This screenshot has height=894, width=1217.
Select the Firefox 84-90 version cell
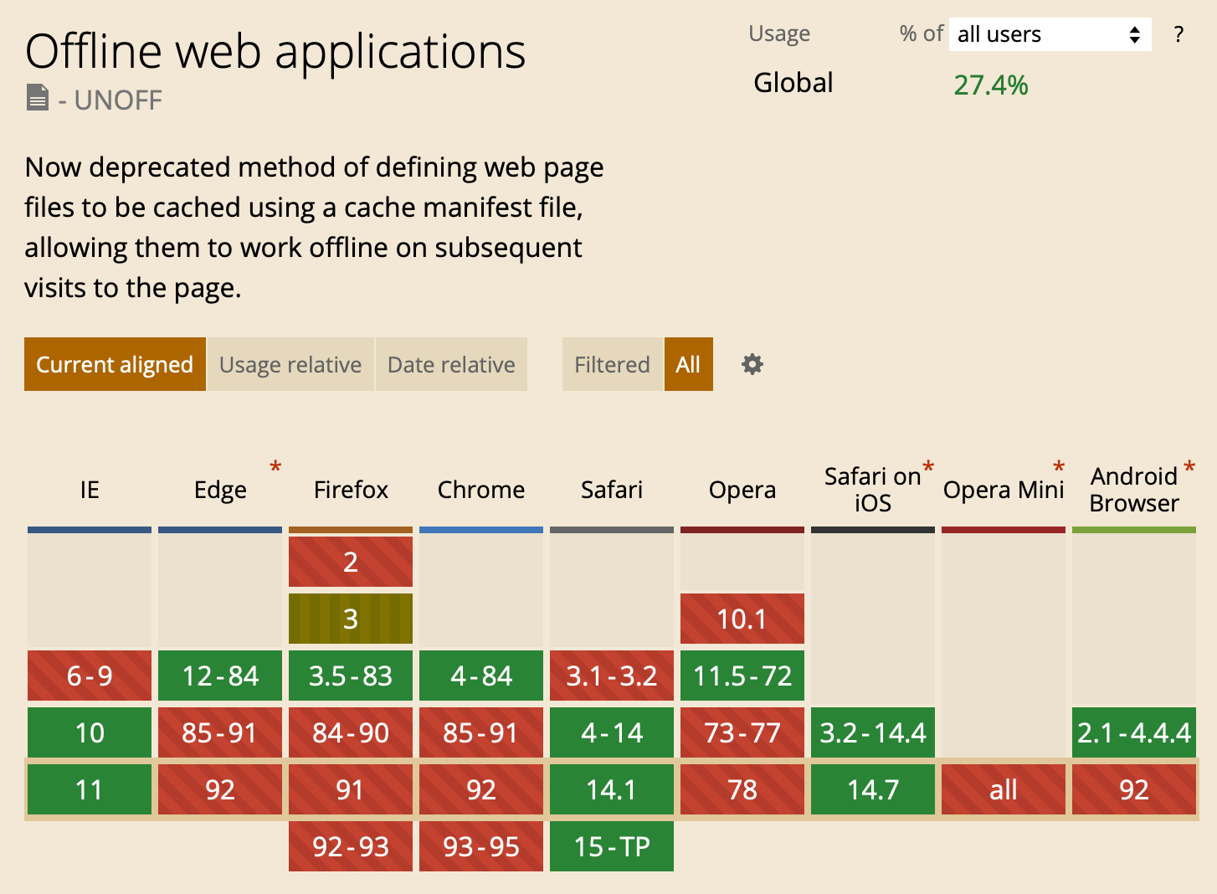click(351, 732)
